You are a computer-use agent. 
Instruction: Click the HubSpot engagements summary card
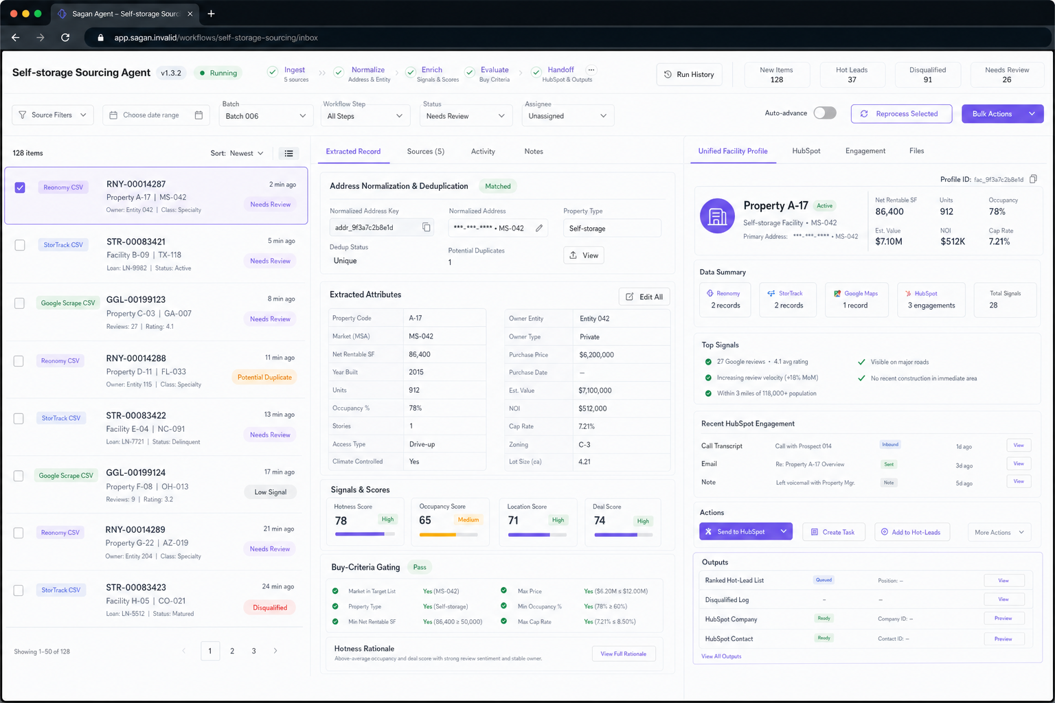click(931, 299)
